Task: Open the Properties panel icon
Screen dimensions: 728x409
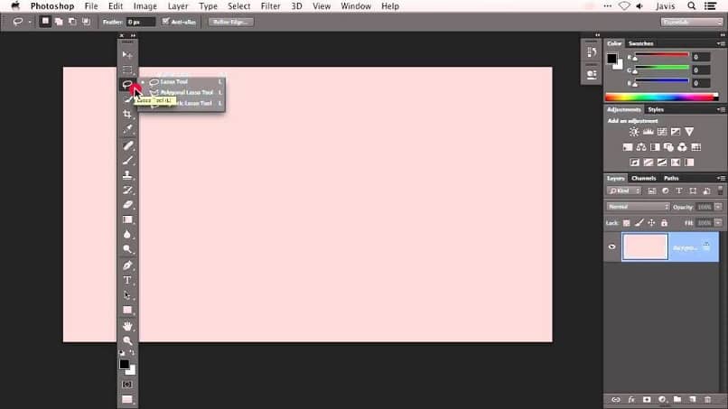Action: 592,74
